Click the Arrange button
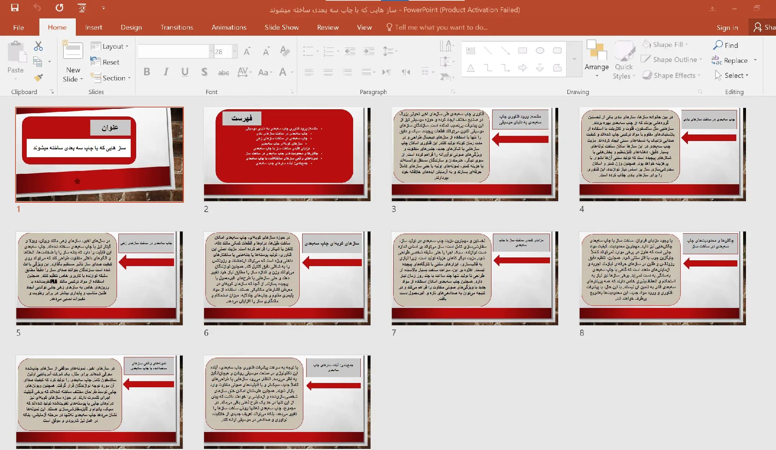The height and width of the screenshot is (450, 776). [597, 59]
